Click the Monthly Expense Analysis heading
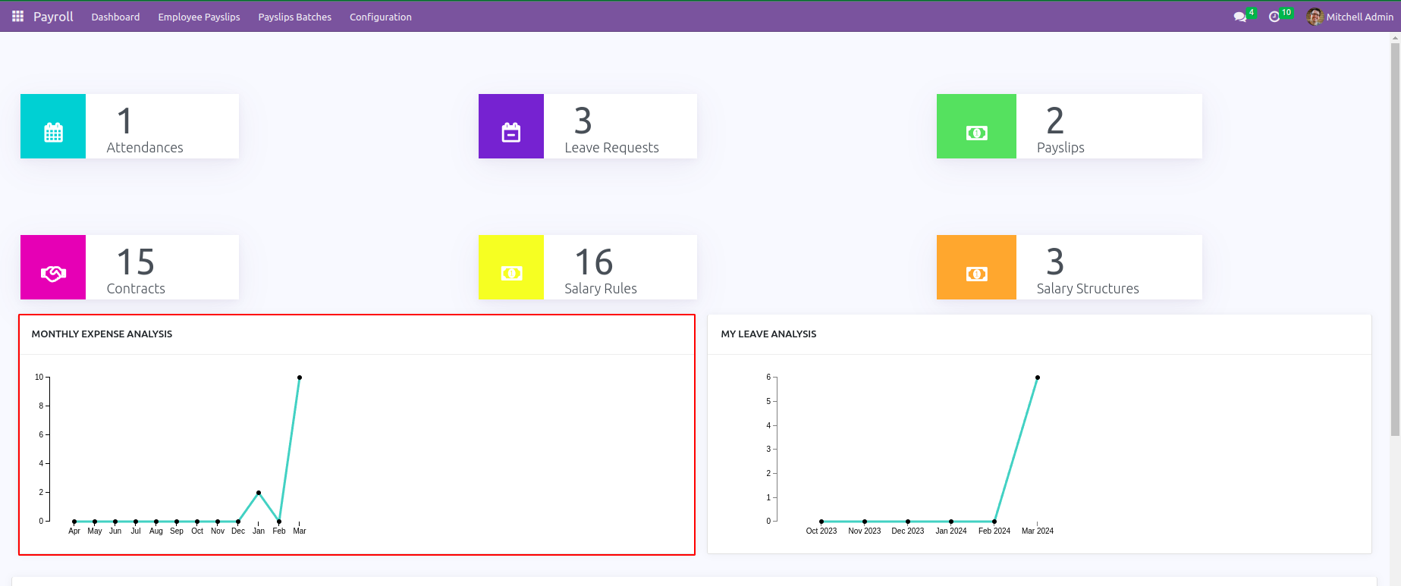Image resolution: width=1401 pixels, height=586 pixels. pyautogui.click(x=102, y=334)
